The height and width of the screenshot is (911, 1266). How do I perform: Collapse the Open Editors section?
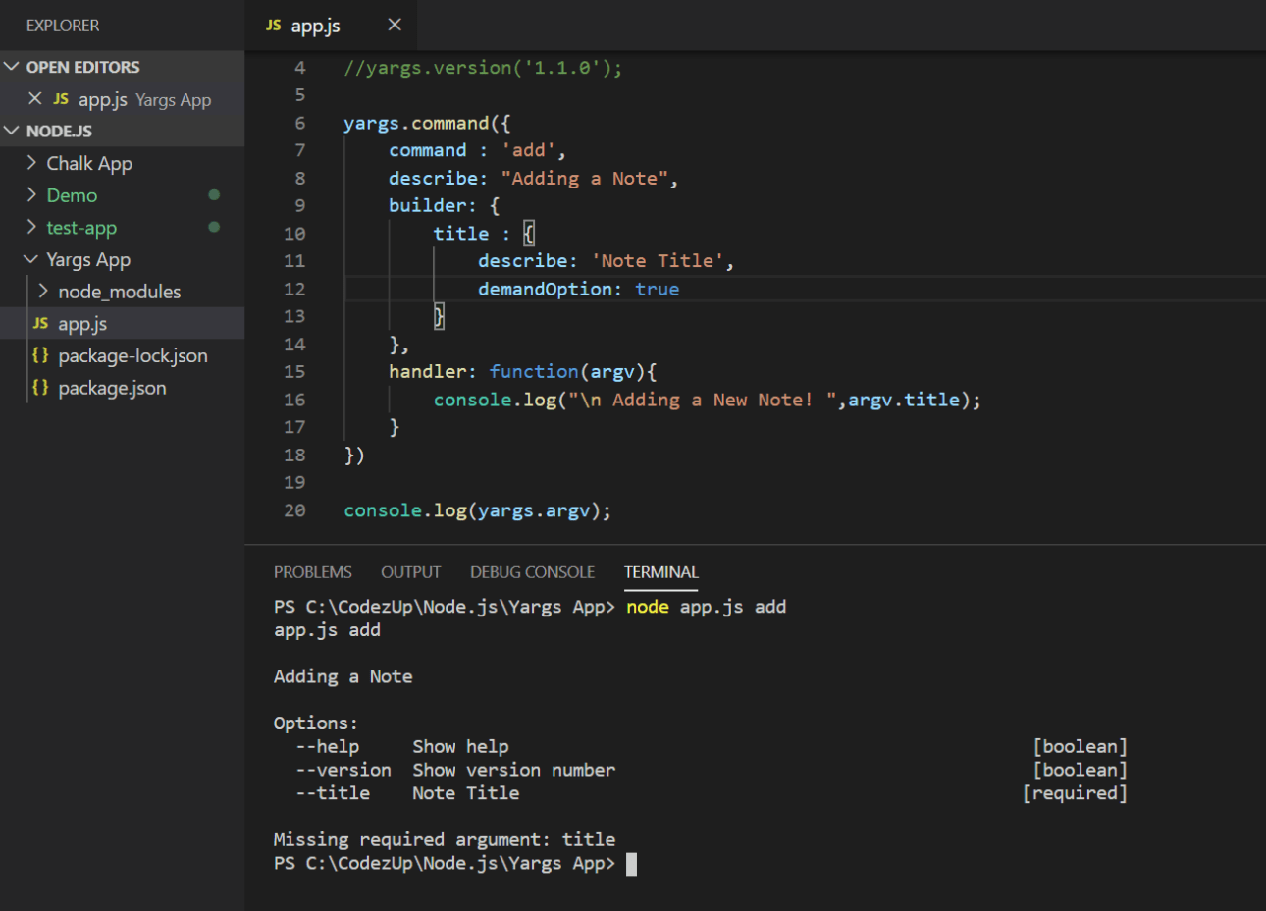click(12, 67)
